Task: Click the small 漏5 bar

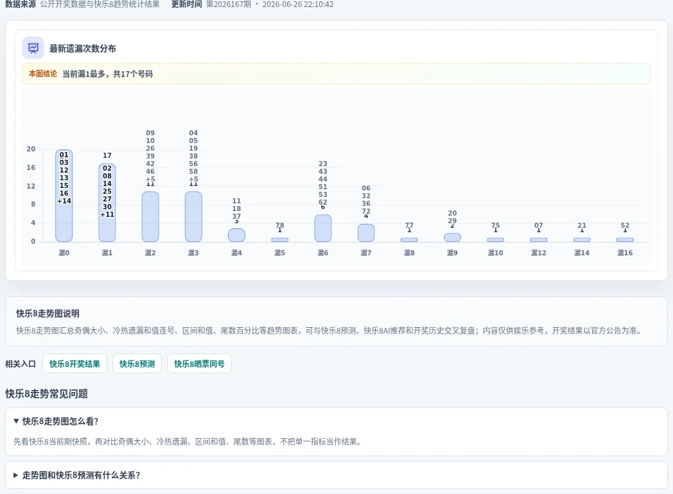Action: (280, 240)
